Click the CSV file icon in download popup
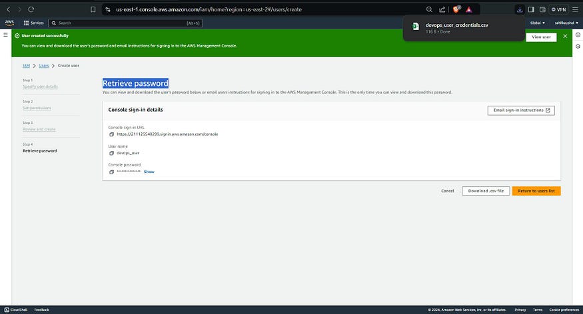 (416, 27)
